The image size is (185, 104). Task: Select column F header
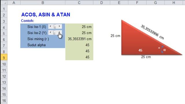[x=137, y=3]
